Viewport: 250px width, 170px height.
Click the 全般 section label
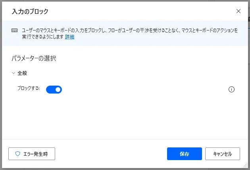point(22,73)
